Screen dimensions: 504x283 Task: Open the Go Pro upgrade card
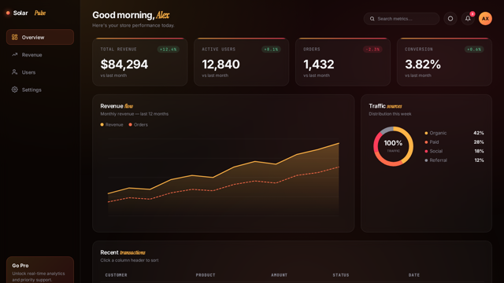pos(40,270)
